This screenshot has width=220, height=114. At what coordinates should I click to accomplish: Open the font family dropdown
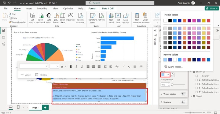(34, 66)
